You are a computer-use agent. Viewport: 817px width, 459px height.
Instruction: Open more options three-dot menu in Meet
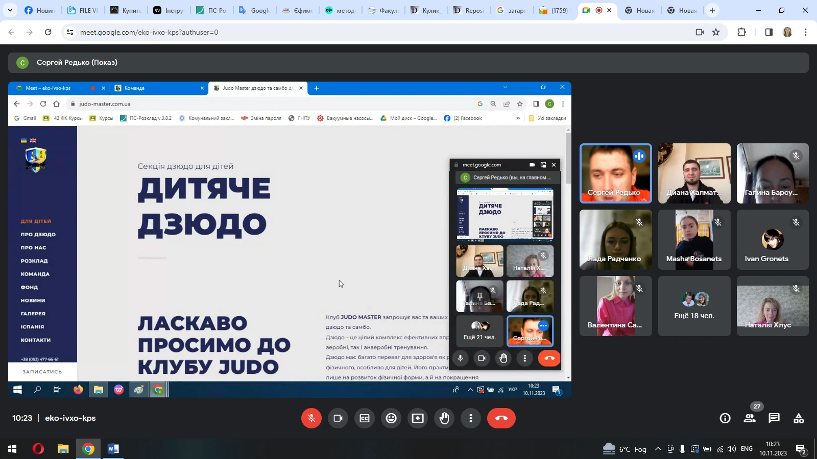tap(471, 418)
